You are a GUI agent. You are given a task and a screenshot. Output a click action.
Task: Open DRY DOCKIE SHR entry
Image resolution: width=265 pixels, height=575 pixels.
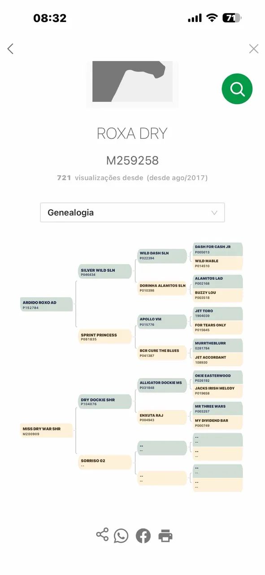click(105, 402)
